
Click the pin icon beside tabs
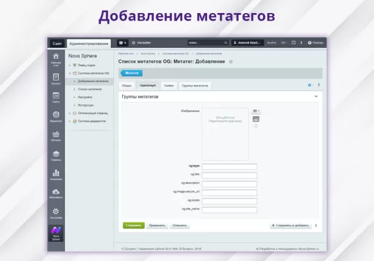tap(319, 85)
